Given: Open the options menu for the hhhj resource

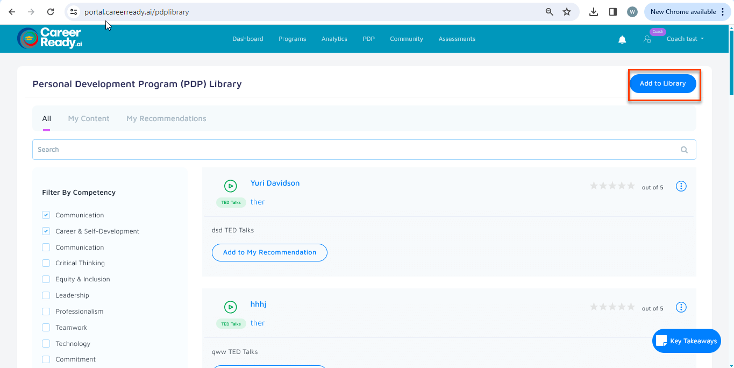Looking at the screenshot, I should pyautogui.click(x=681, y=307).
